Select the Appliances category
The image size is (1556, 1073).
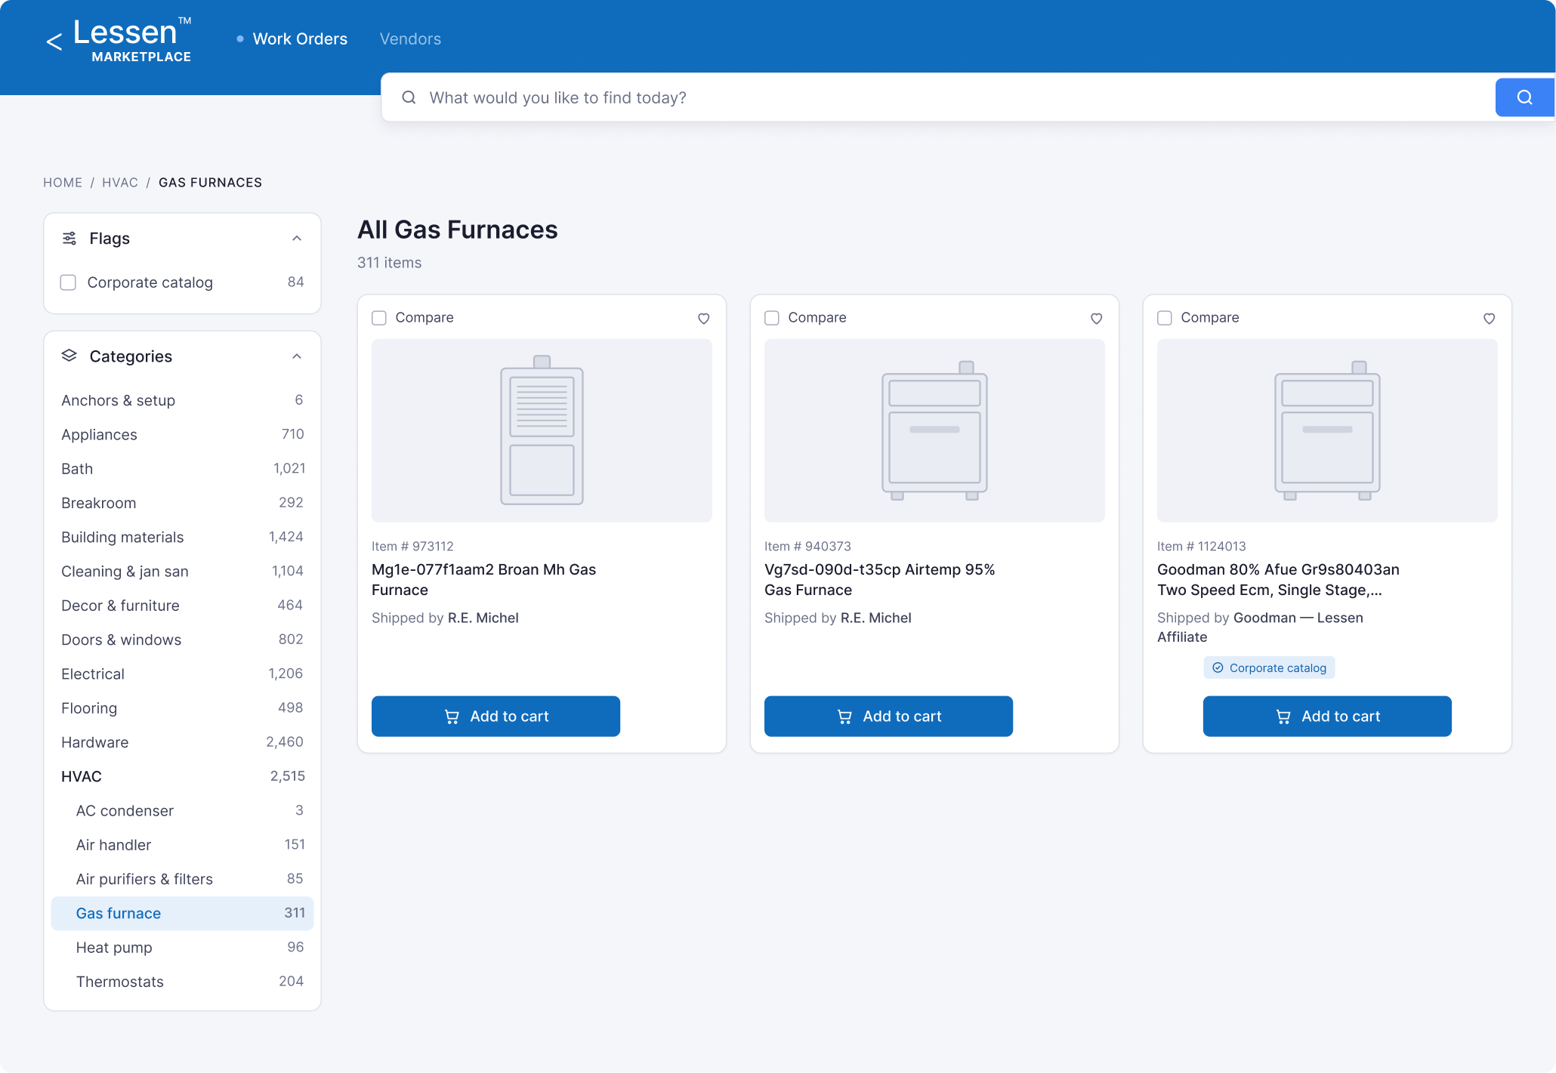tap(182, 434)
